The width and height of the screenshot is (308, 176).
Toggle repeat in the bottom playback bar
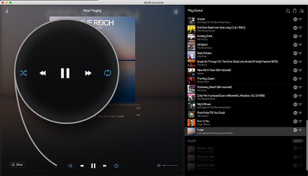tap(116, 166)
